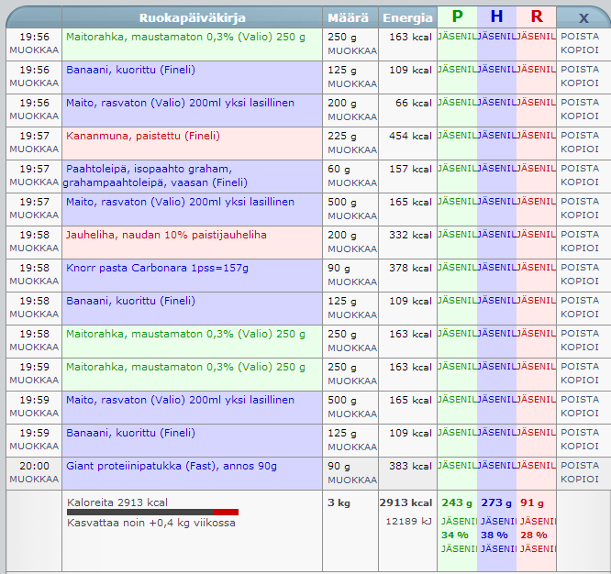The height and width of the screenshot is (574, 611).
Task: Click KOPIOI for Kananmuna, paistettu row
Action: [x=580, y=149]
